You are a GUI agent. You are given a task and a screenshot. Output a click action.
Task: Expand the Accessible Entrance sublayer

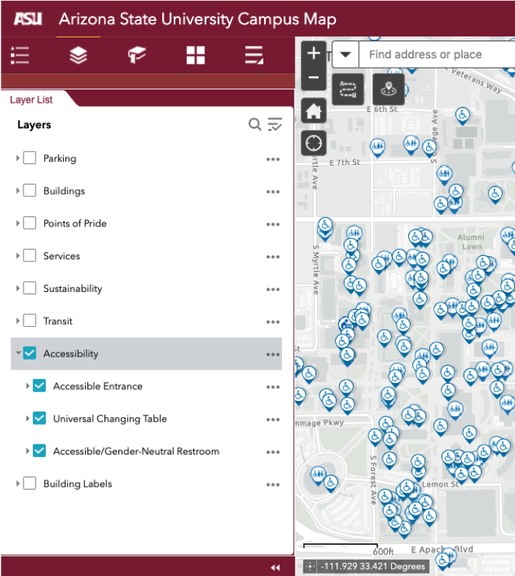point(27,386)
